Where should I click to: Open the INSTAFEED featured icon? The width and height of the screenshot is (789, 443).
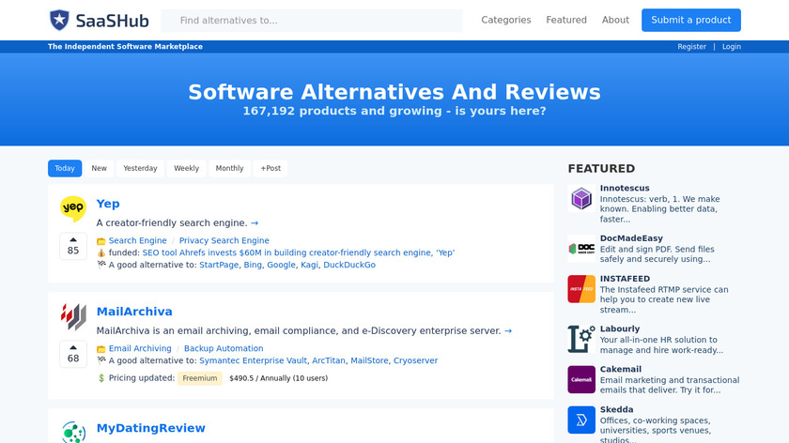pyautogui.click(x=581, y=289)
